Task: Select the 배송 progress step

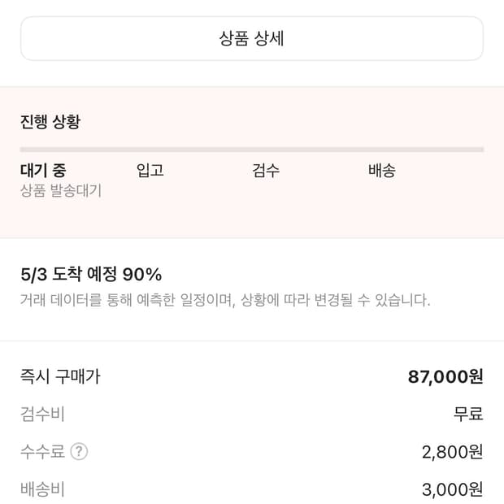Action: pyautogui.click(x=382, y=171)
